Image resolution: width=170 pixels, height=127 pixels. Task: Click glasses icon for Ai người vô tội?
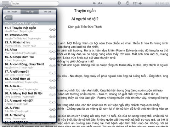(52, 102)
